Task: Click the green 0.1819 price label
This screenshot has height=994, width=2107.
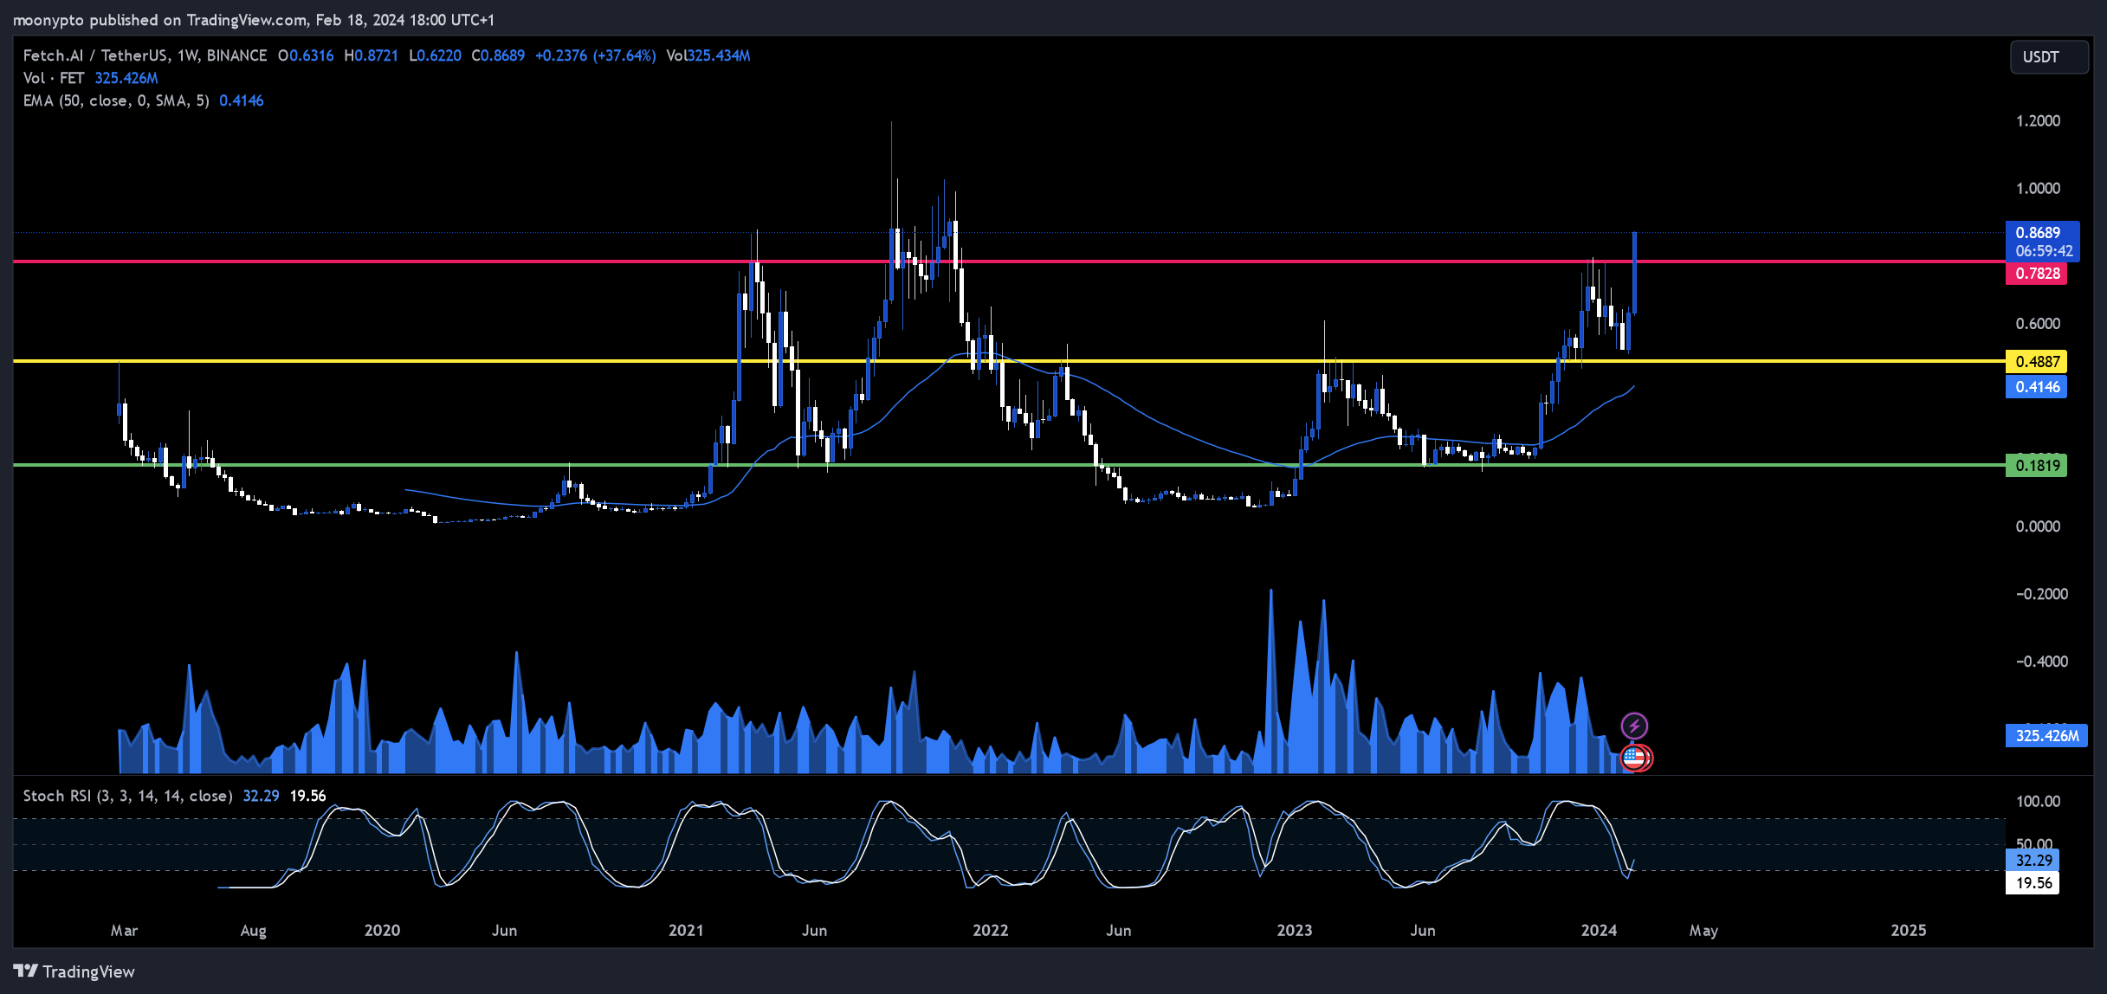Action: point(2037,466)
